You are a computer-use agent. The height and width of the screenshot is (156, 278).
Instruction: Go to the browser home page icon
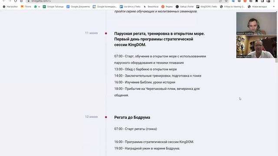tap(21, 1)
